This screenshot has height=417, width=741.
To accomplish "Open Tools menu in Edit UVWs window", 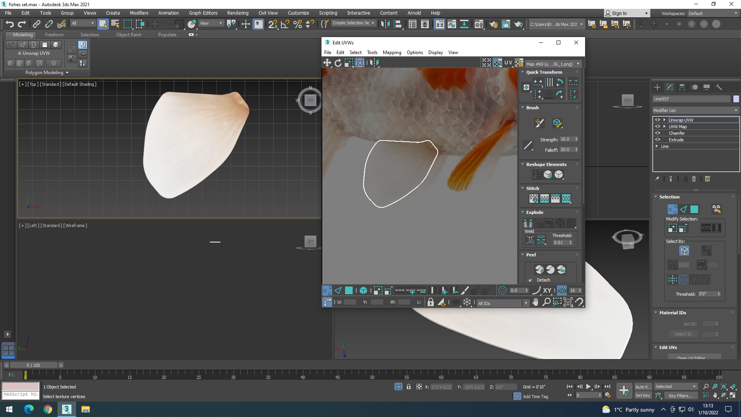I will pyautogui.click(x=372, y=53).
